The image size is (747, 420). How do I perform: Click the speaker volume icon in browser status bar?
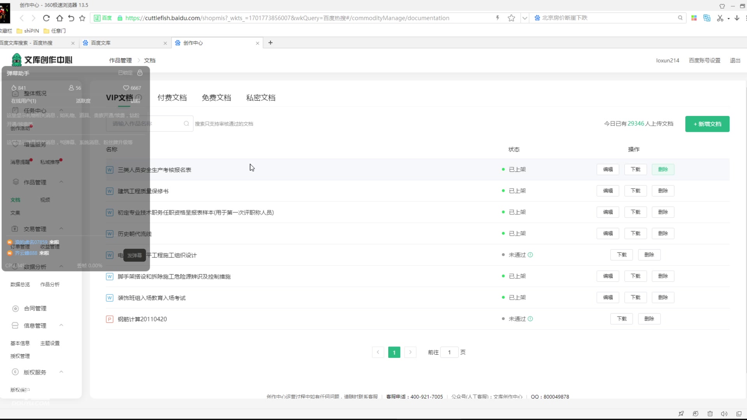pos(724,414)
